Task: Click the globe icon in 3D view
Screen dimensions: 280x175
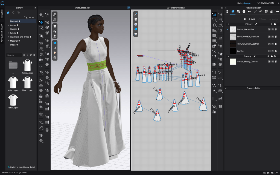Action: 55,58
